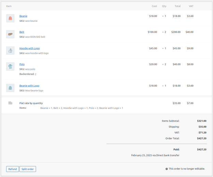Click the shipping truck icon
Viewport: 213px width, 177px height.
point(10,103)
